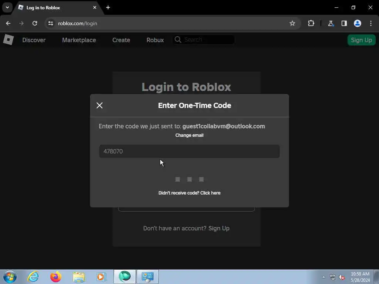The height and width of the screenshot is (284, 379).
Task: Click the Roblox logo home icon
Action: pyautogui.click(x=8, y=40)
